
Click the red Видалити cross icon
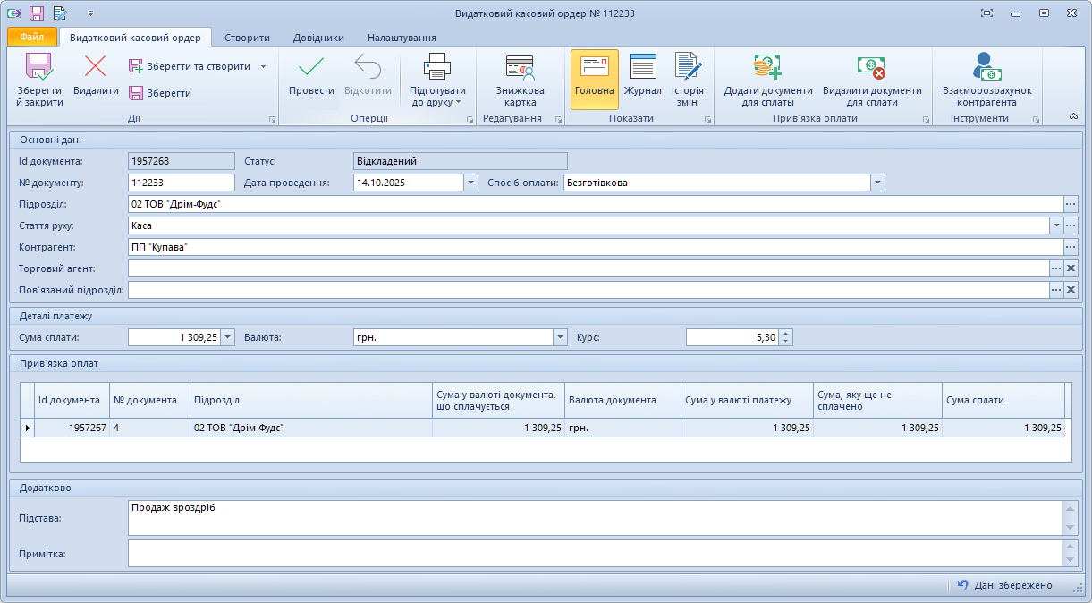coord(95,68)
